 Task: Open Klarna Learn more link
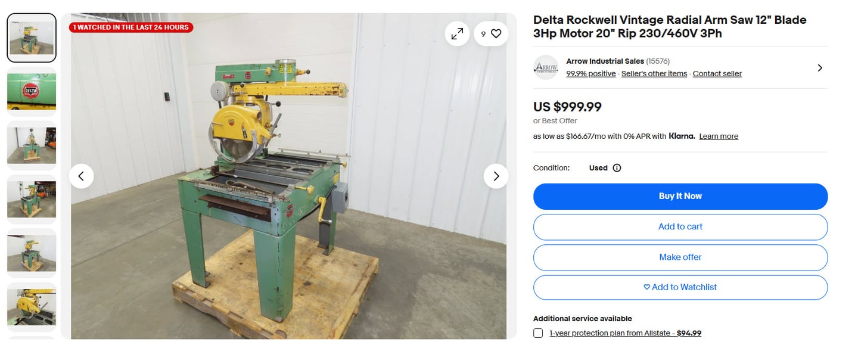(719, 136)
